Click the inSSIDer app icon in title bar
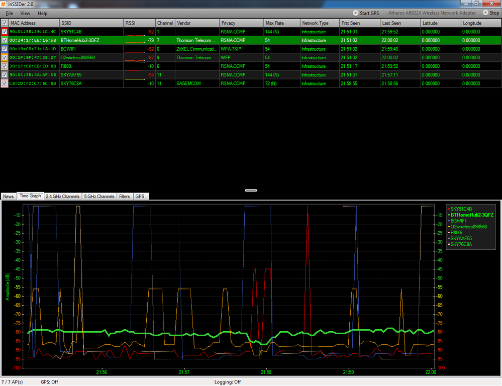This screenshot has width=502, height=386. (x=3, y=4)
